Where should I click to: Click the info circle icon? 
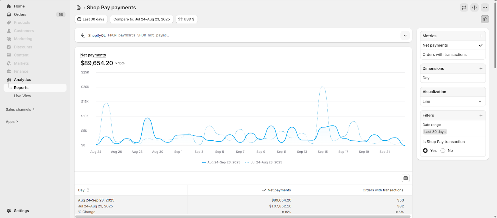click(x=474, y=7)
